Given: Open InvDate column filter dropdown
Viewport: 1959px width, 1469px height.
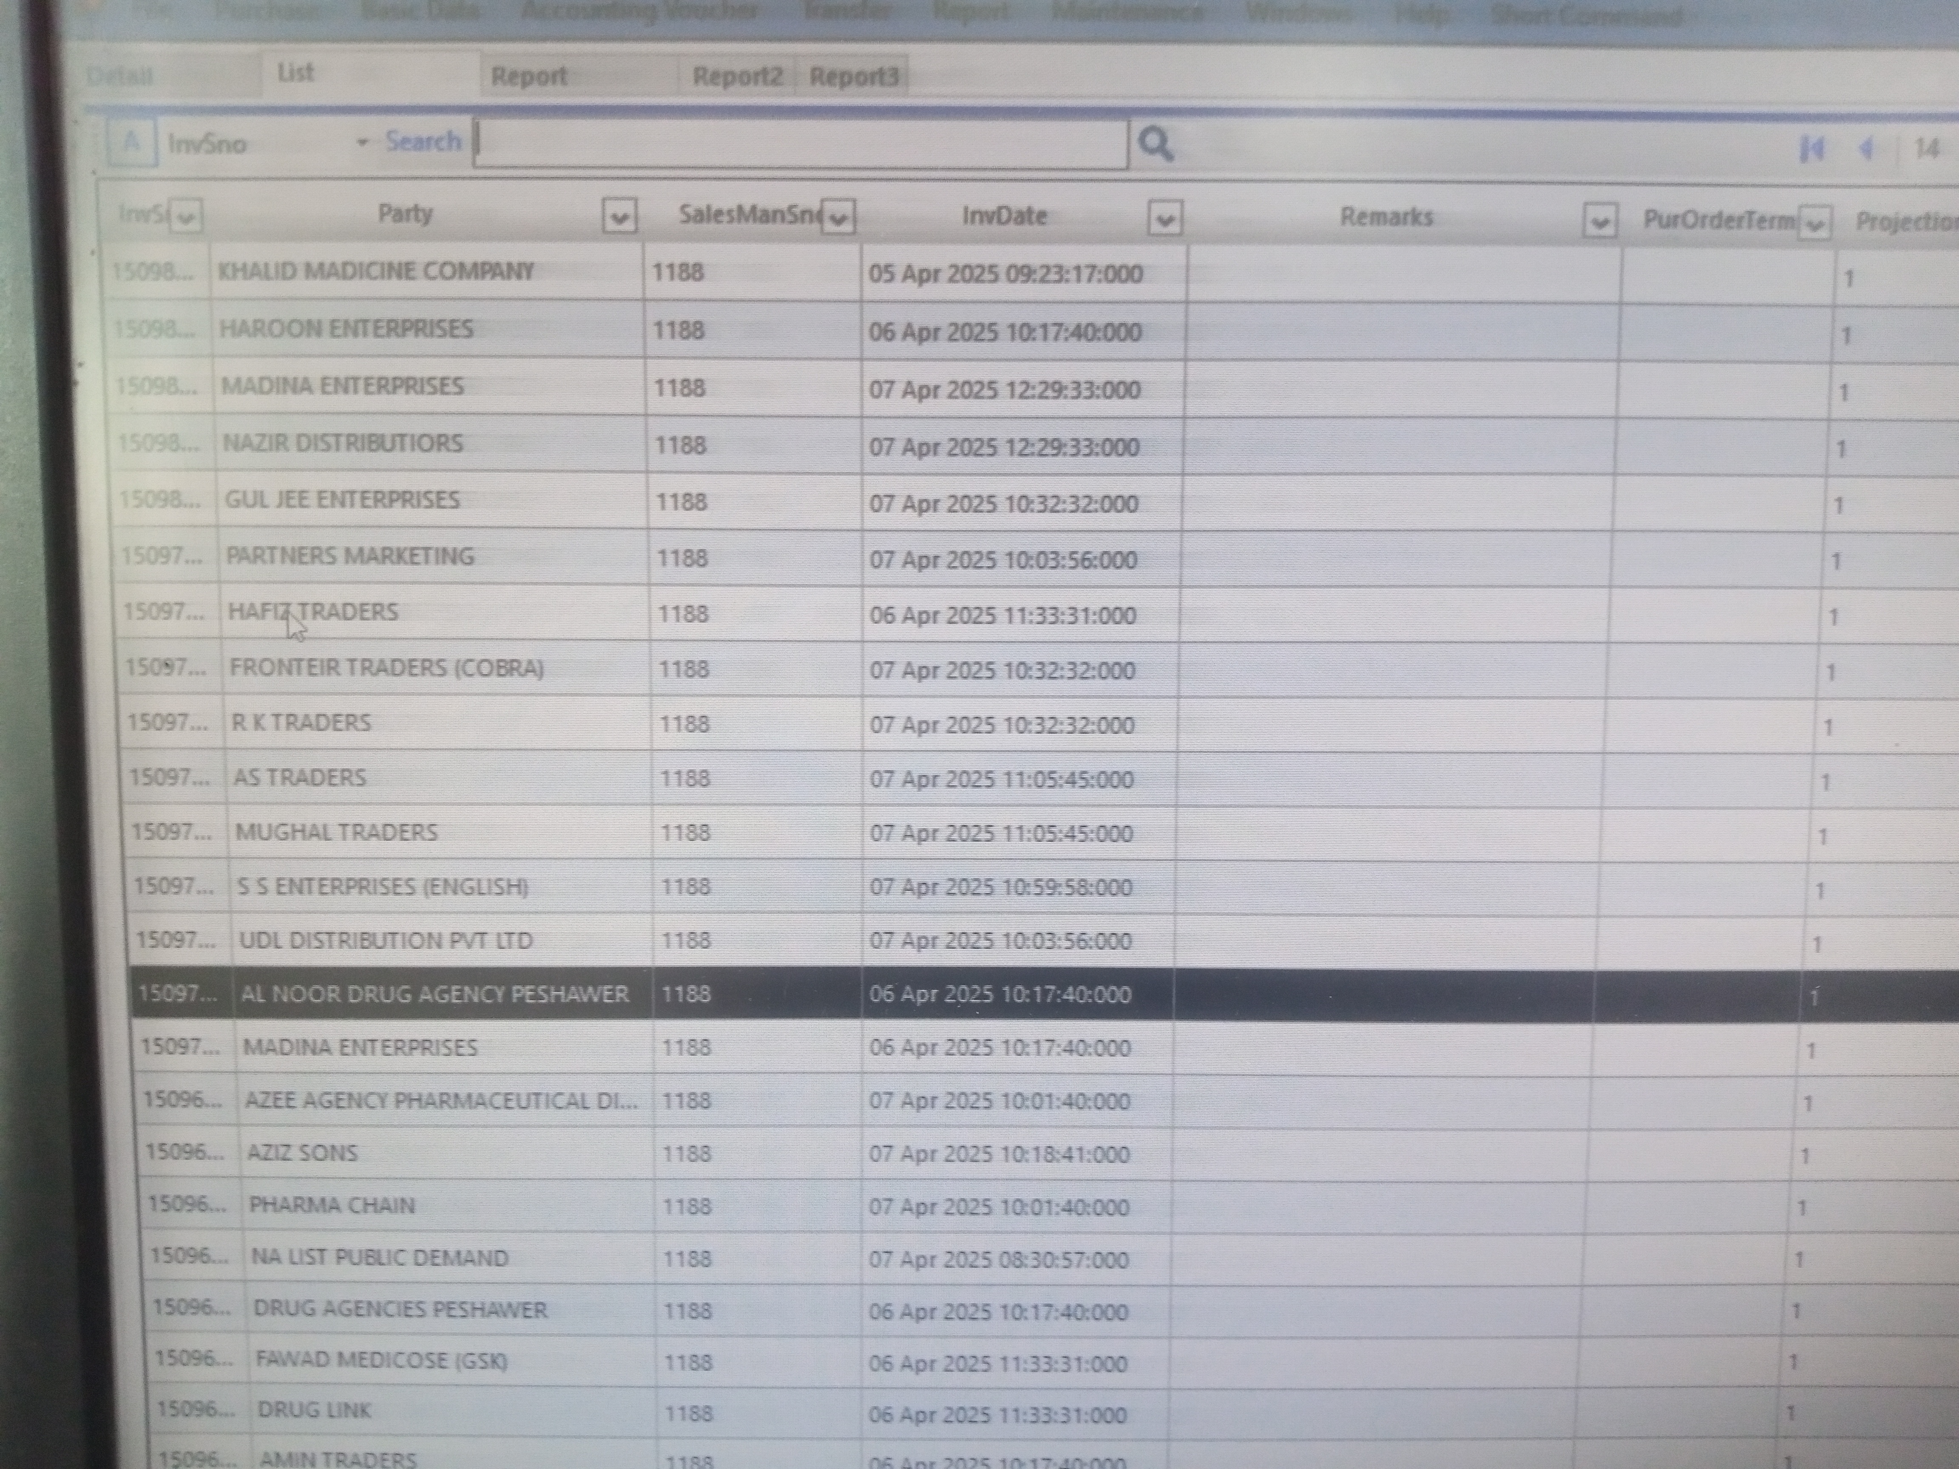Looking at the screenshot, I should (1164, 218).
